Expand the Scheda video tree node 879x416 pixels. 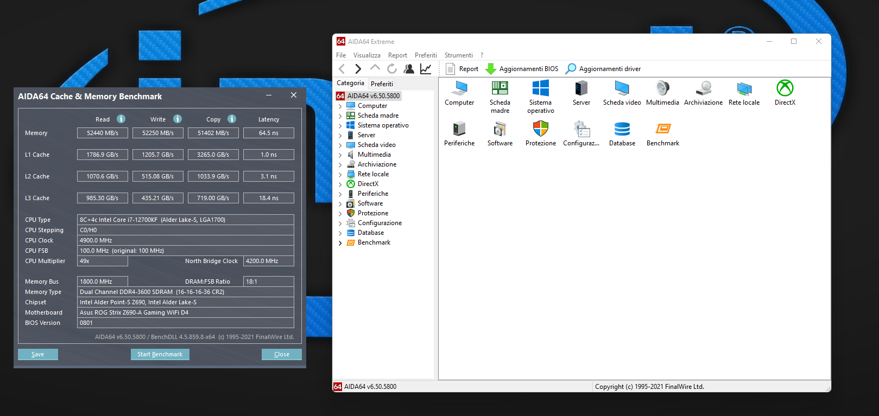[x=340, y=145]
